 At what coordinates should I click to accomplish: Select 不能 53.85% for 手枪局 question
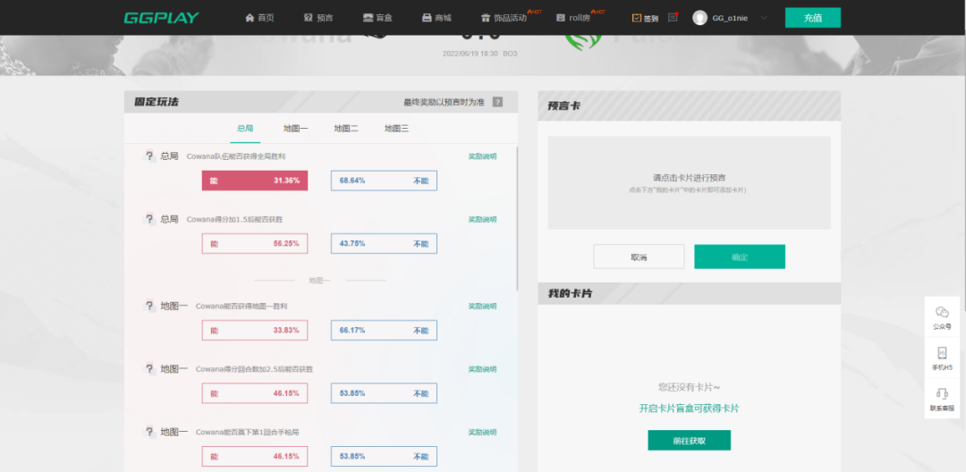(384, 457)
